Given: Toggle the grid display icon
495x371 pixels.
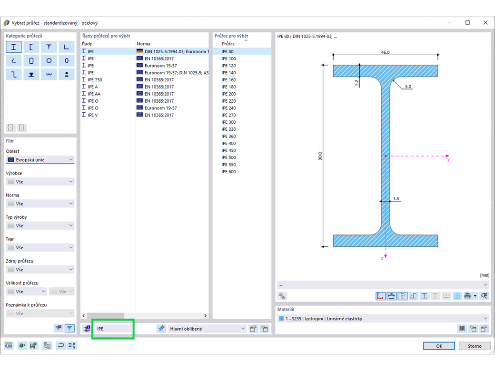Looking at the screenshot, I should [x=457, y=296].
